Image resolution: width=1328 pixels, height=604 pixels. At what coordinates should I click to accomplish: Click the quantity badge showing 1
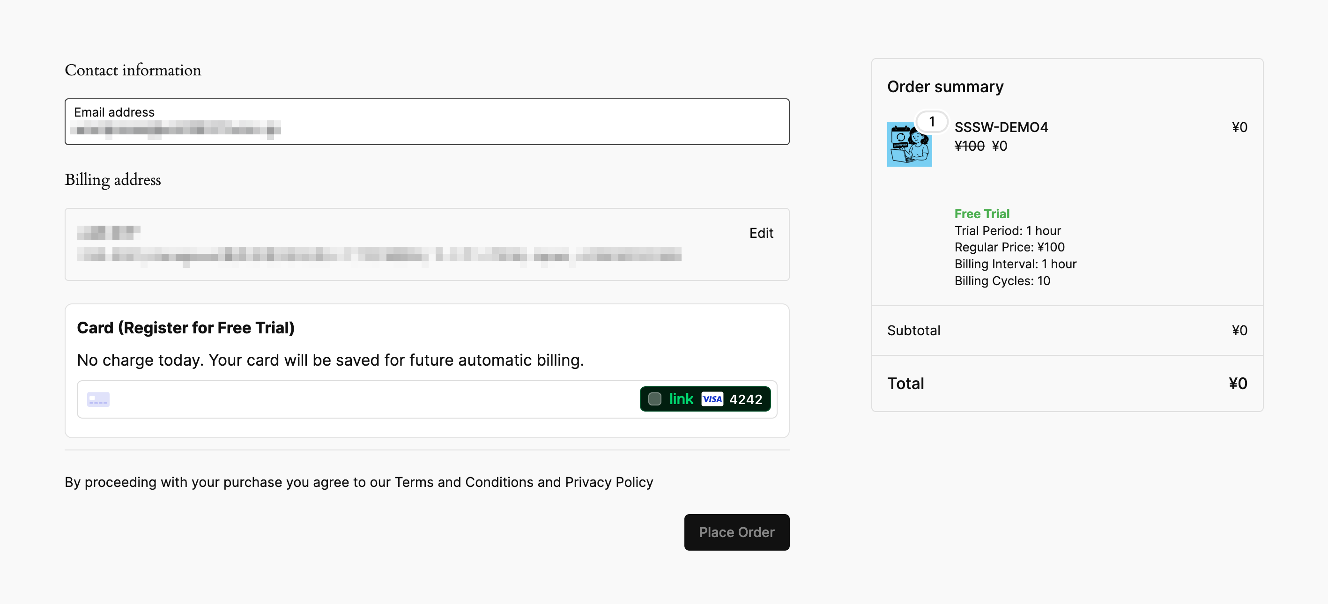coord(931,122)
